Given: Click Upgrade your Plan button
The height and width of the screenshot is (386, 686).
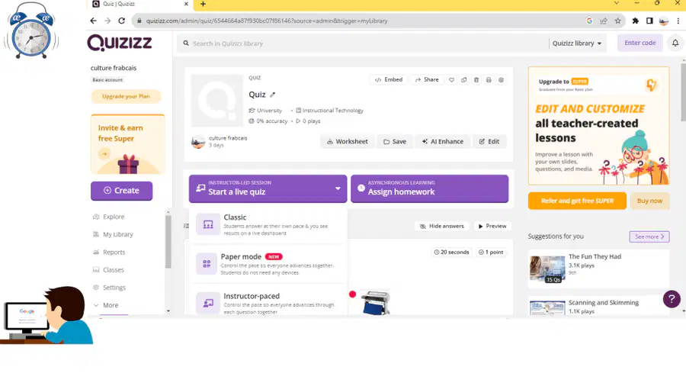Looking at the screenshot, I should [x=126, y=96].
